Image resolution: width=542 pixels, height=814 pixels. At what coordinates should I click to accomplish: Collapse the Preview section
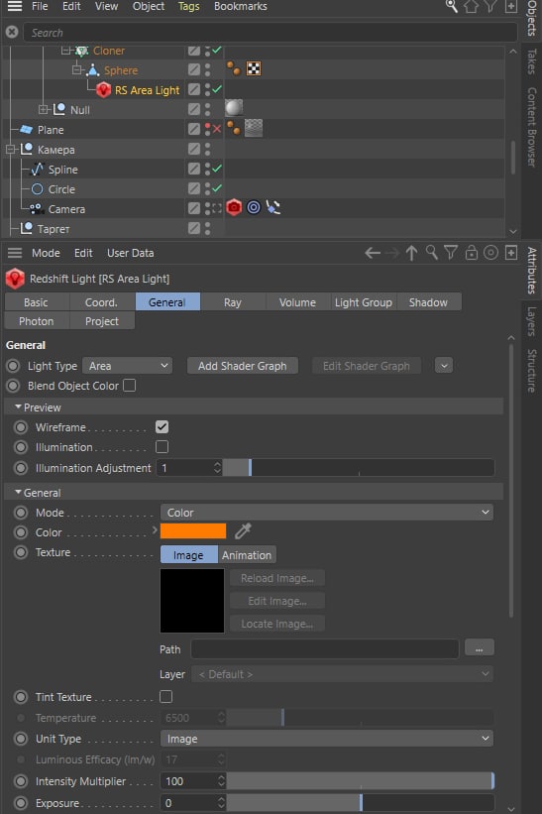point(18,407)
